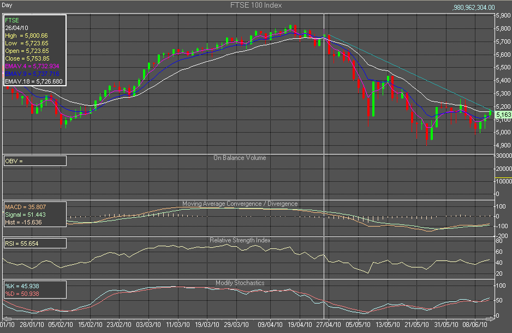Click the 15/02/10 date label
Image resolution: width=512 pixels, height=333 pixels.
point(90,325)
